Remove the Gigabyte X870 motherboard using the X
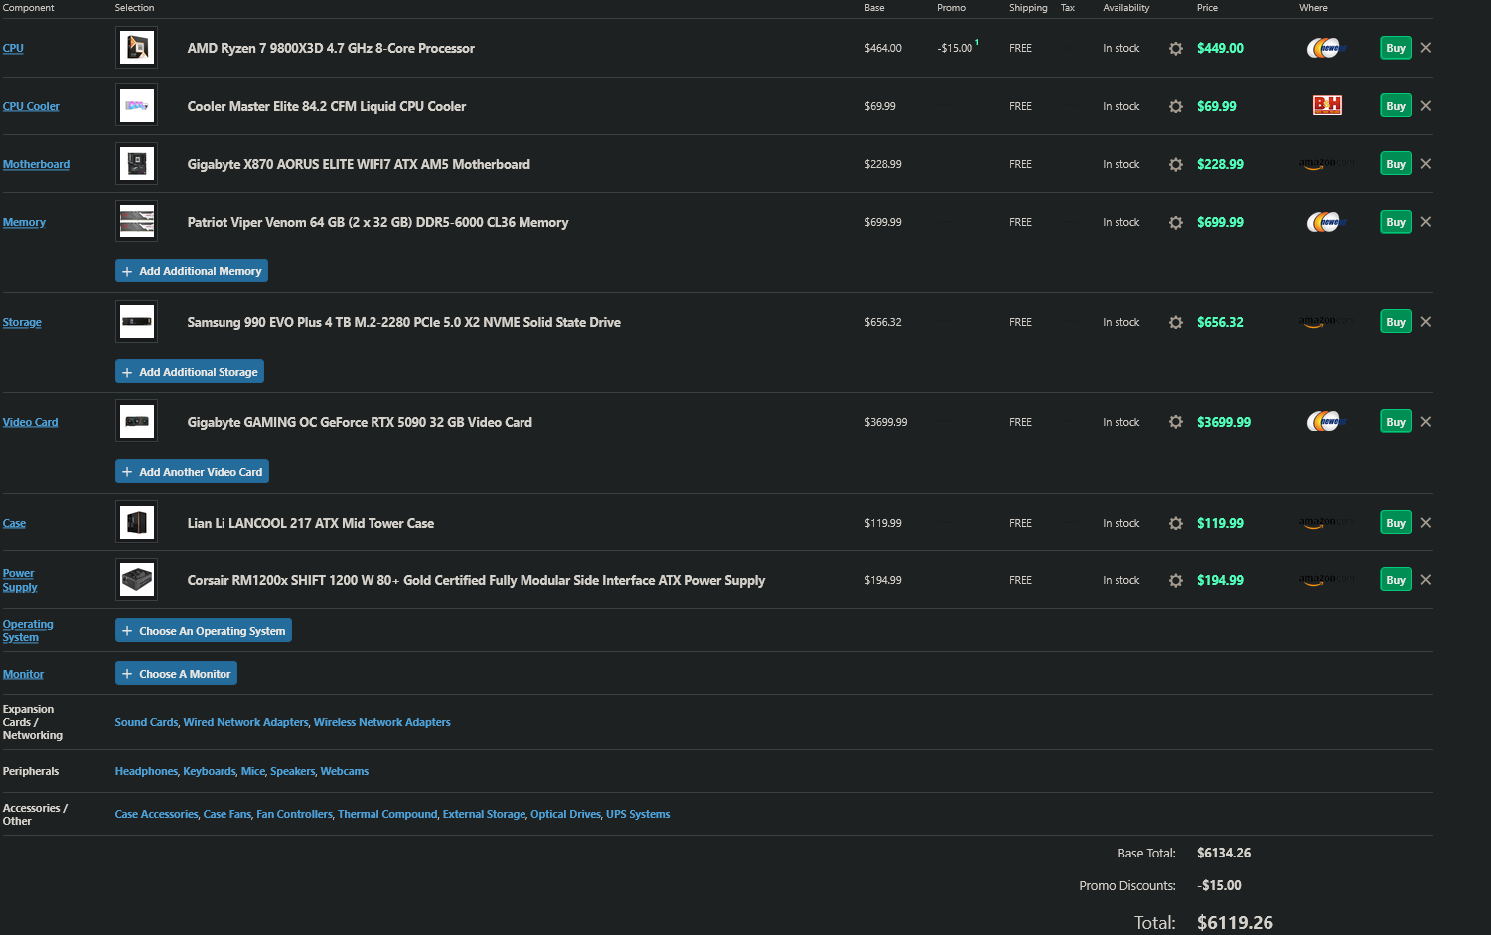Viewport: 1491px width, 935px height. [x=1426, y=164]
